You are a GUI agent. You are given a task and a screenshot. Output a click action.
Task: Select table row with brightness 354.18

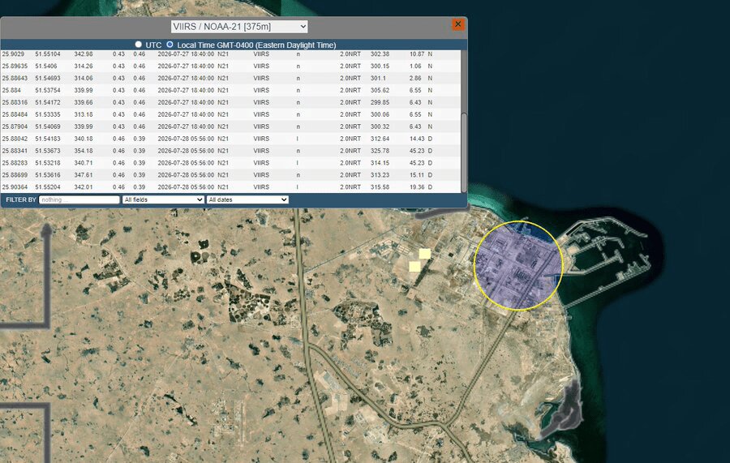[230, 151]
